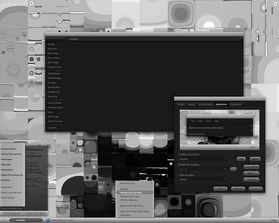Viewport: 279px width, 223px height.
Task: Choose Gestionnaire des tâches menu entry
Action: pyautogui.click(x=132, y=206)
